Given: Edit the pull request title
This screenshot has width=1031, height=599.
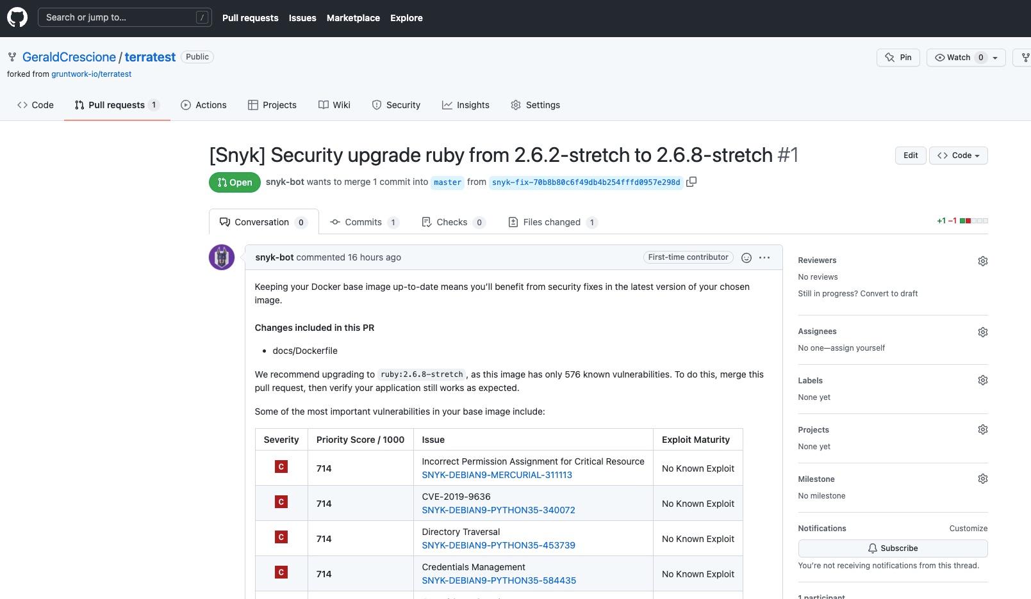Looking at the screenshot, I should coord(911,156).
